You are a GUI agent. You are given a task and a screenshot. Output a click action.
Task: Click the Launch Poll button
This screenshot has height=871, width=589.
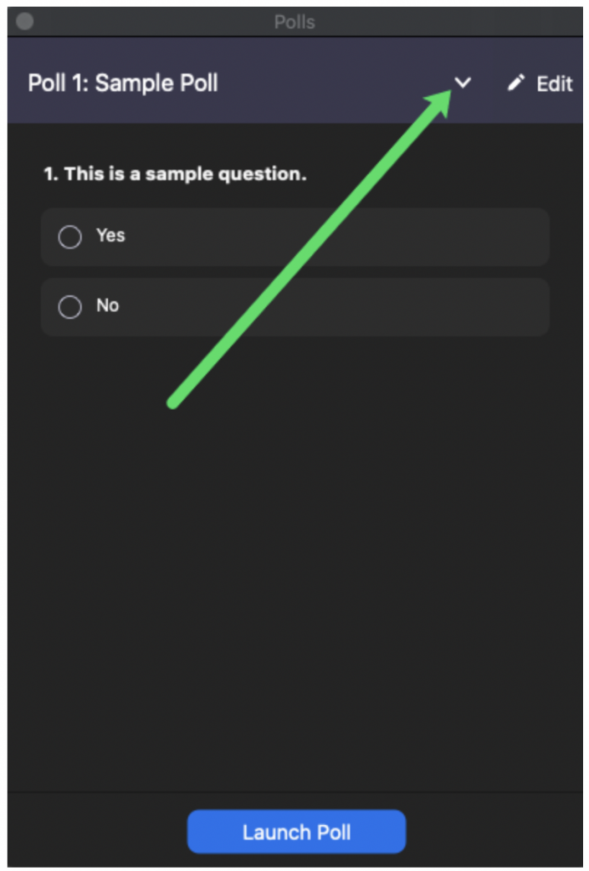coord(296,832)
